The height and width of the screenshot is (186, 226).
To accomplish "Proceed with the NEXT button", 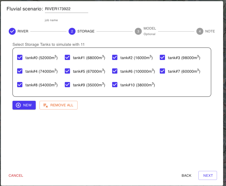I will [208, 176].
